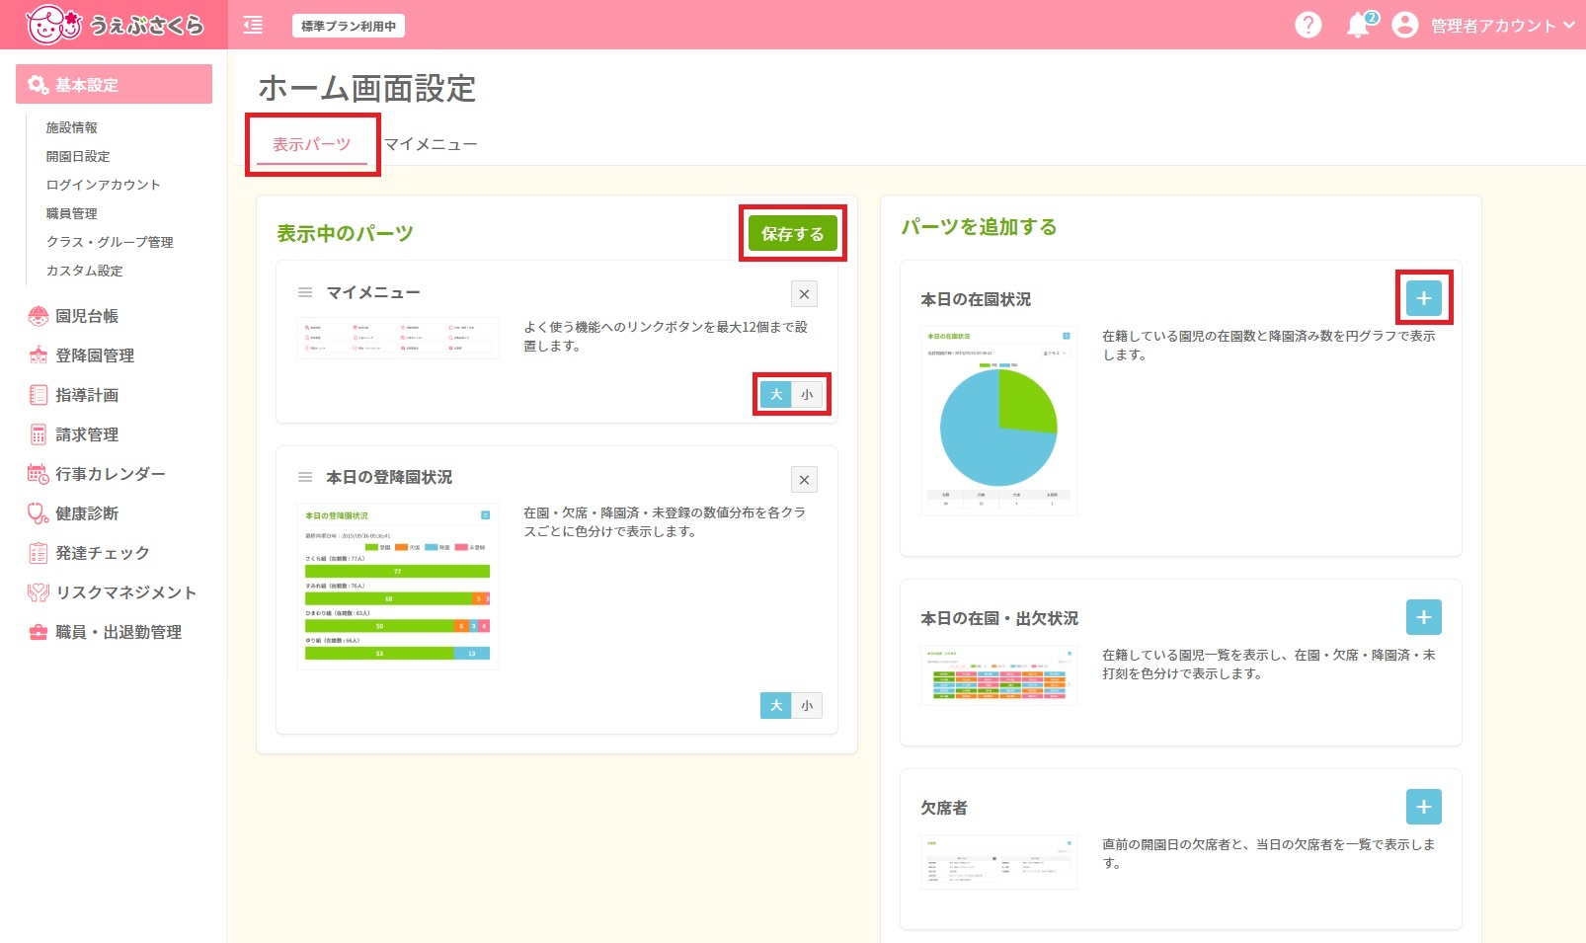Click the 保存する button
Image resolution: width=1586 pixels, height=943 pixels.
[x=792, y=234]
